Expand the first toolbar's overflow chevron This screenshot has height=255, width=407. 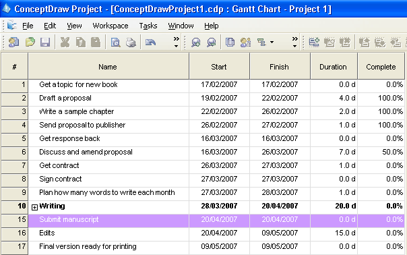point(177,42)
